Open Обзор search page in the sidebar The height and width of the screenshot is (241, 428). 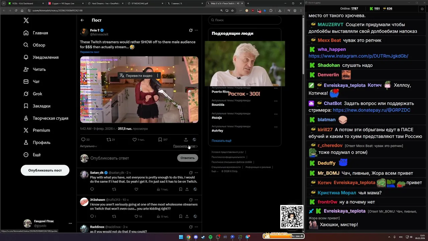tap(34, 45)
